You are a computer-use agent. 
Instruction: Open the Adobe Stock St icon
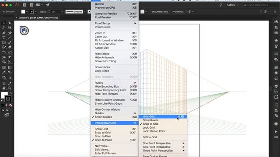pos(31,5)
